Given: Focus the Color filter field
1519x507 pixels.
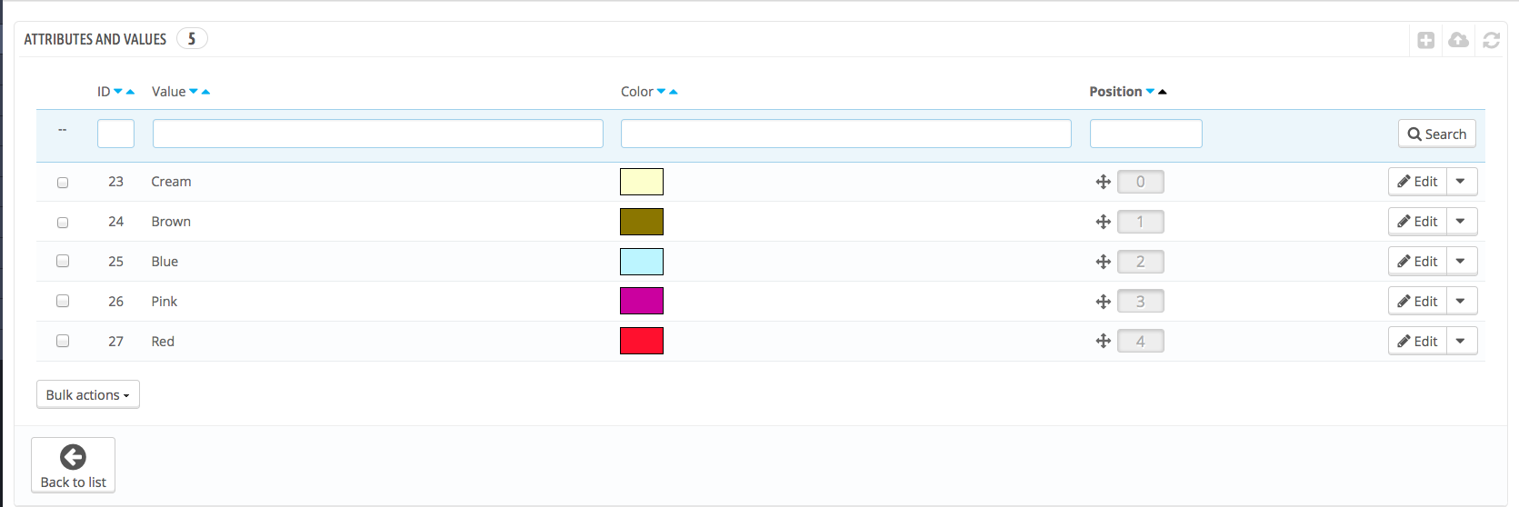Looking at the screenshot, I should (x=846, y=134).
